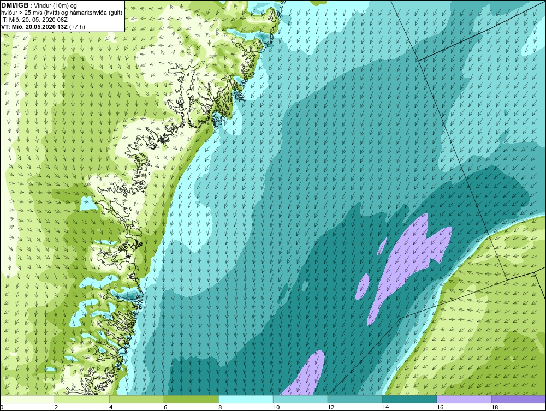546x411 pixels.
Task: Click the 0–2 m/s palest legend color
Action: [x=27, y=399]
